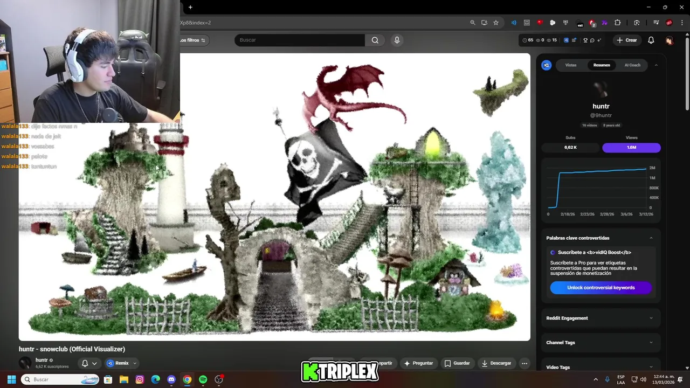This screenshot has width=690, height=388.
Task: Click the vidIQ IQ icon in header stats bar
Action: (566, 40)
